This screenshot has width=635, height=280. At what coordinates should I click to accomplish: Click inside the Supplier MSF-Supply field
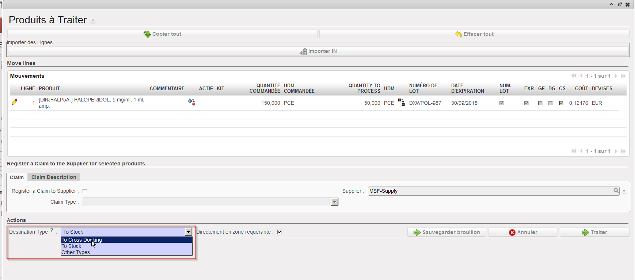(490, 191)
